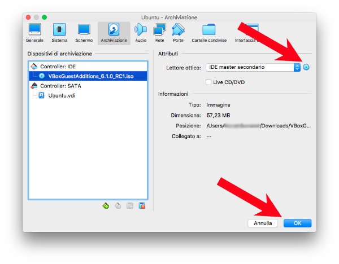Image resolution: width=339 pixels, height=264 pixels.
Task: Enable the Live CD/DVD checkbox
Action: 208,82
